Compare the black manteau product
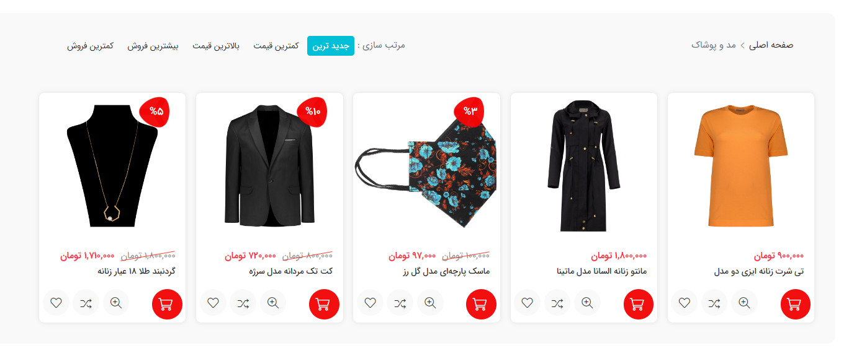Screen dimensions: 849x356 pyautogui.click(x=557, y=303)
